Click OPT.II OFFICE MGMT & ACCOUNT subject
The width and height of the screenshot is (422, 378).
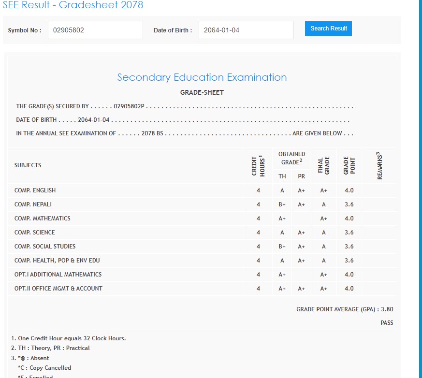coord(58,289)
